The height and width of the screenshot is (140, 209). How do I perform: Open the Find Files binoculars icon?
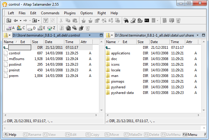[x=126, y=21]
